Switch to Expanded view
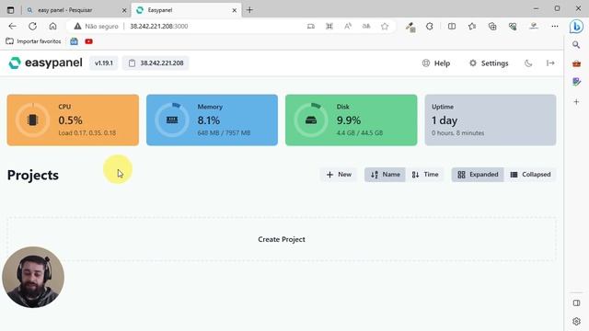Image resolution: width=589 pixels, height=331 pixels. pyautogui.click(x=478, y=175)
